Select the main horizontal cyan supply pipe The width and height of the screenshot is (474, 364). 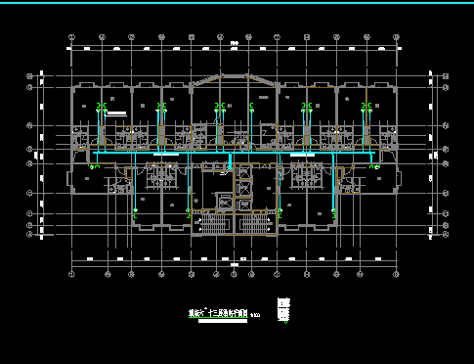tap(234, 153)
